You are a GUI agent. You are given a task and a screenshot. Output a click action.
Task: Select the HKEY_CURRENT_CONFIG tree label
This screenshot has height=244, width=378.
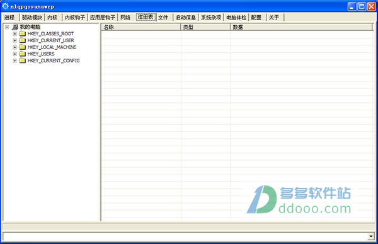point(54,61)
